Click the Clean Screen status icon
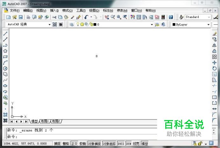This screenshot has width=220, height=148. click(211, 143)
